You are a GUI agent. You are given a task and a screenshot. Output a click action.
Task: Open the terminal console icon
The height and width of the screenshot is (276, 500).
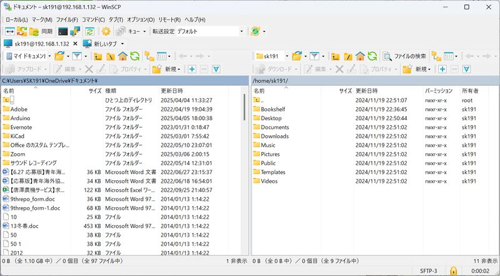[63, 31]
